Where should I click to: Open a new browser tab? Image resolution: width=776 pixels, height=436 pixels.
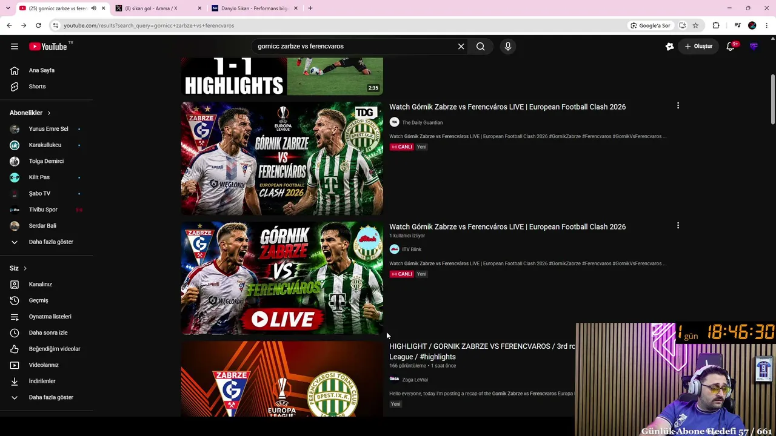click(310, 8)
